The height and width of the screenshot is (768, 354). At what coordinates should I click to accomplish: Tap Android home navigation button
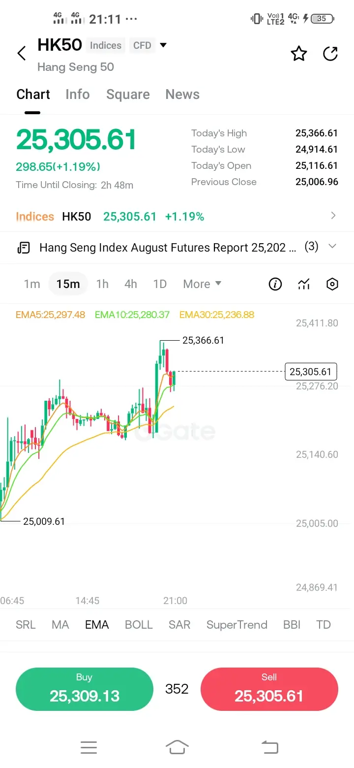pos(177,747)
